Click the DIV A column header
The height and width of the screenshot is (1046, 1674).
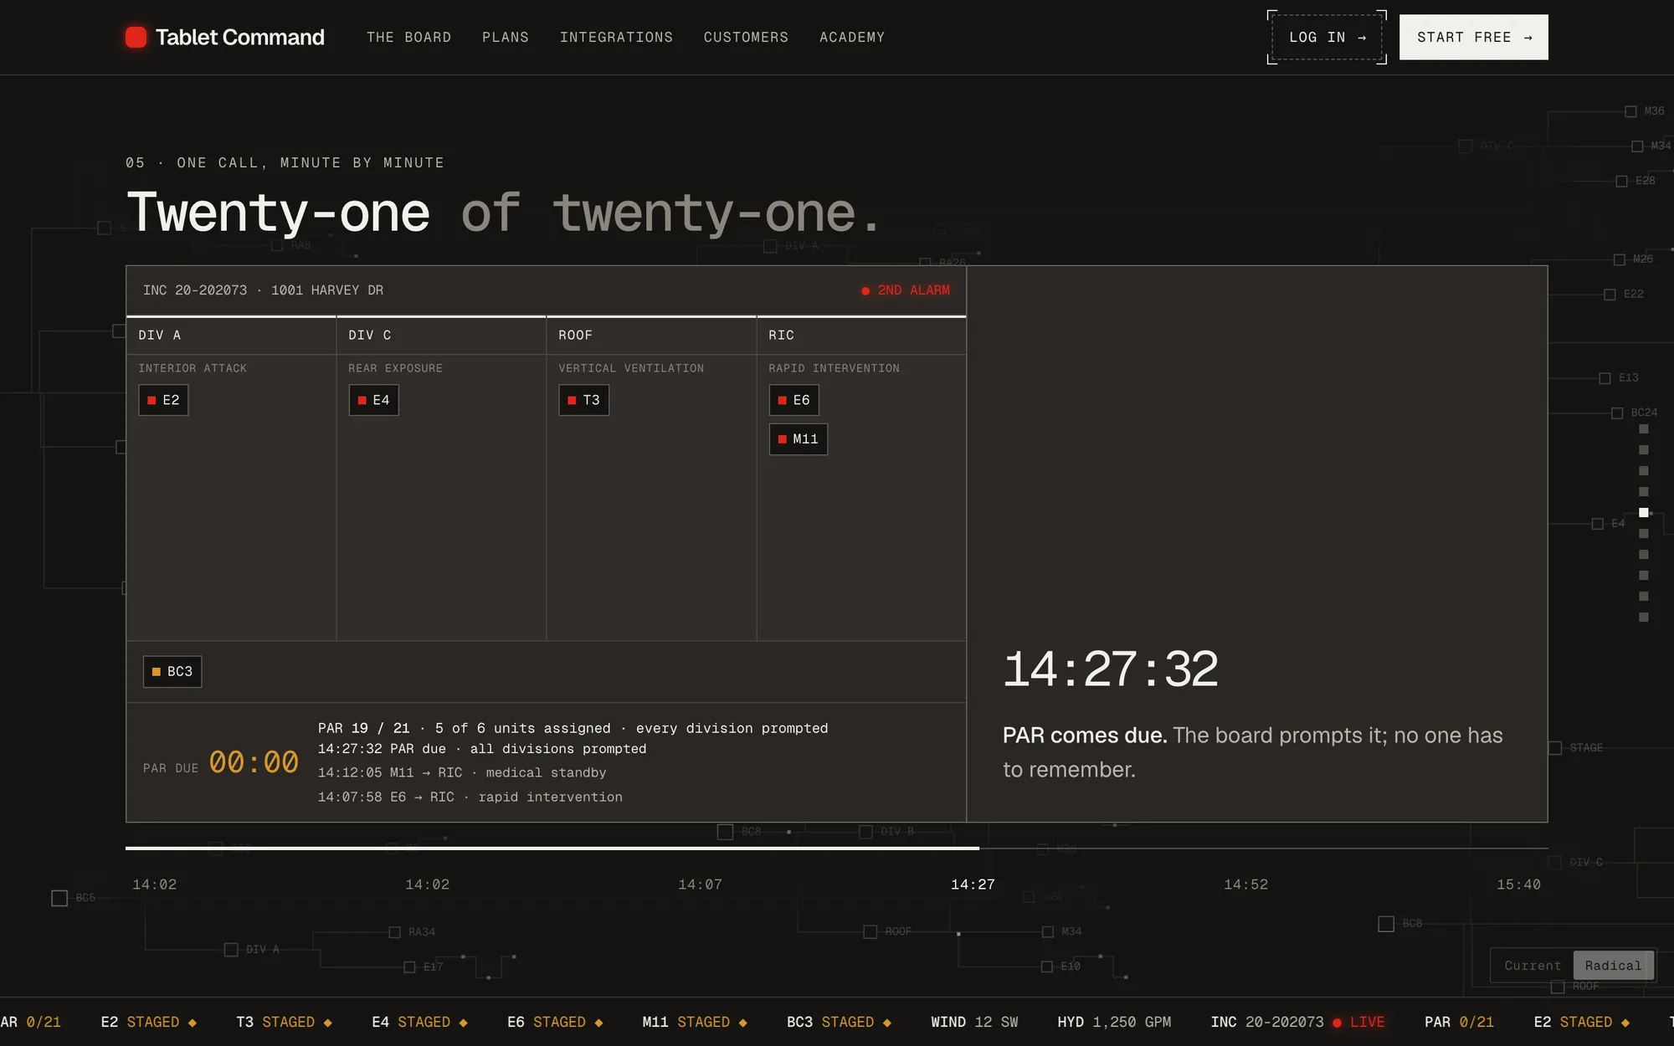click(x=231, y=336)
